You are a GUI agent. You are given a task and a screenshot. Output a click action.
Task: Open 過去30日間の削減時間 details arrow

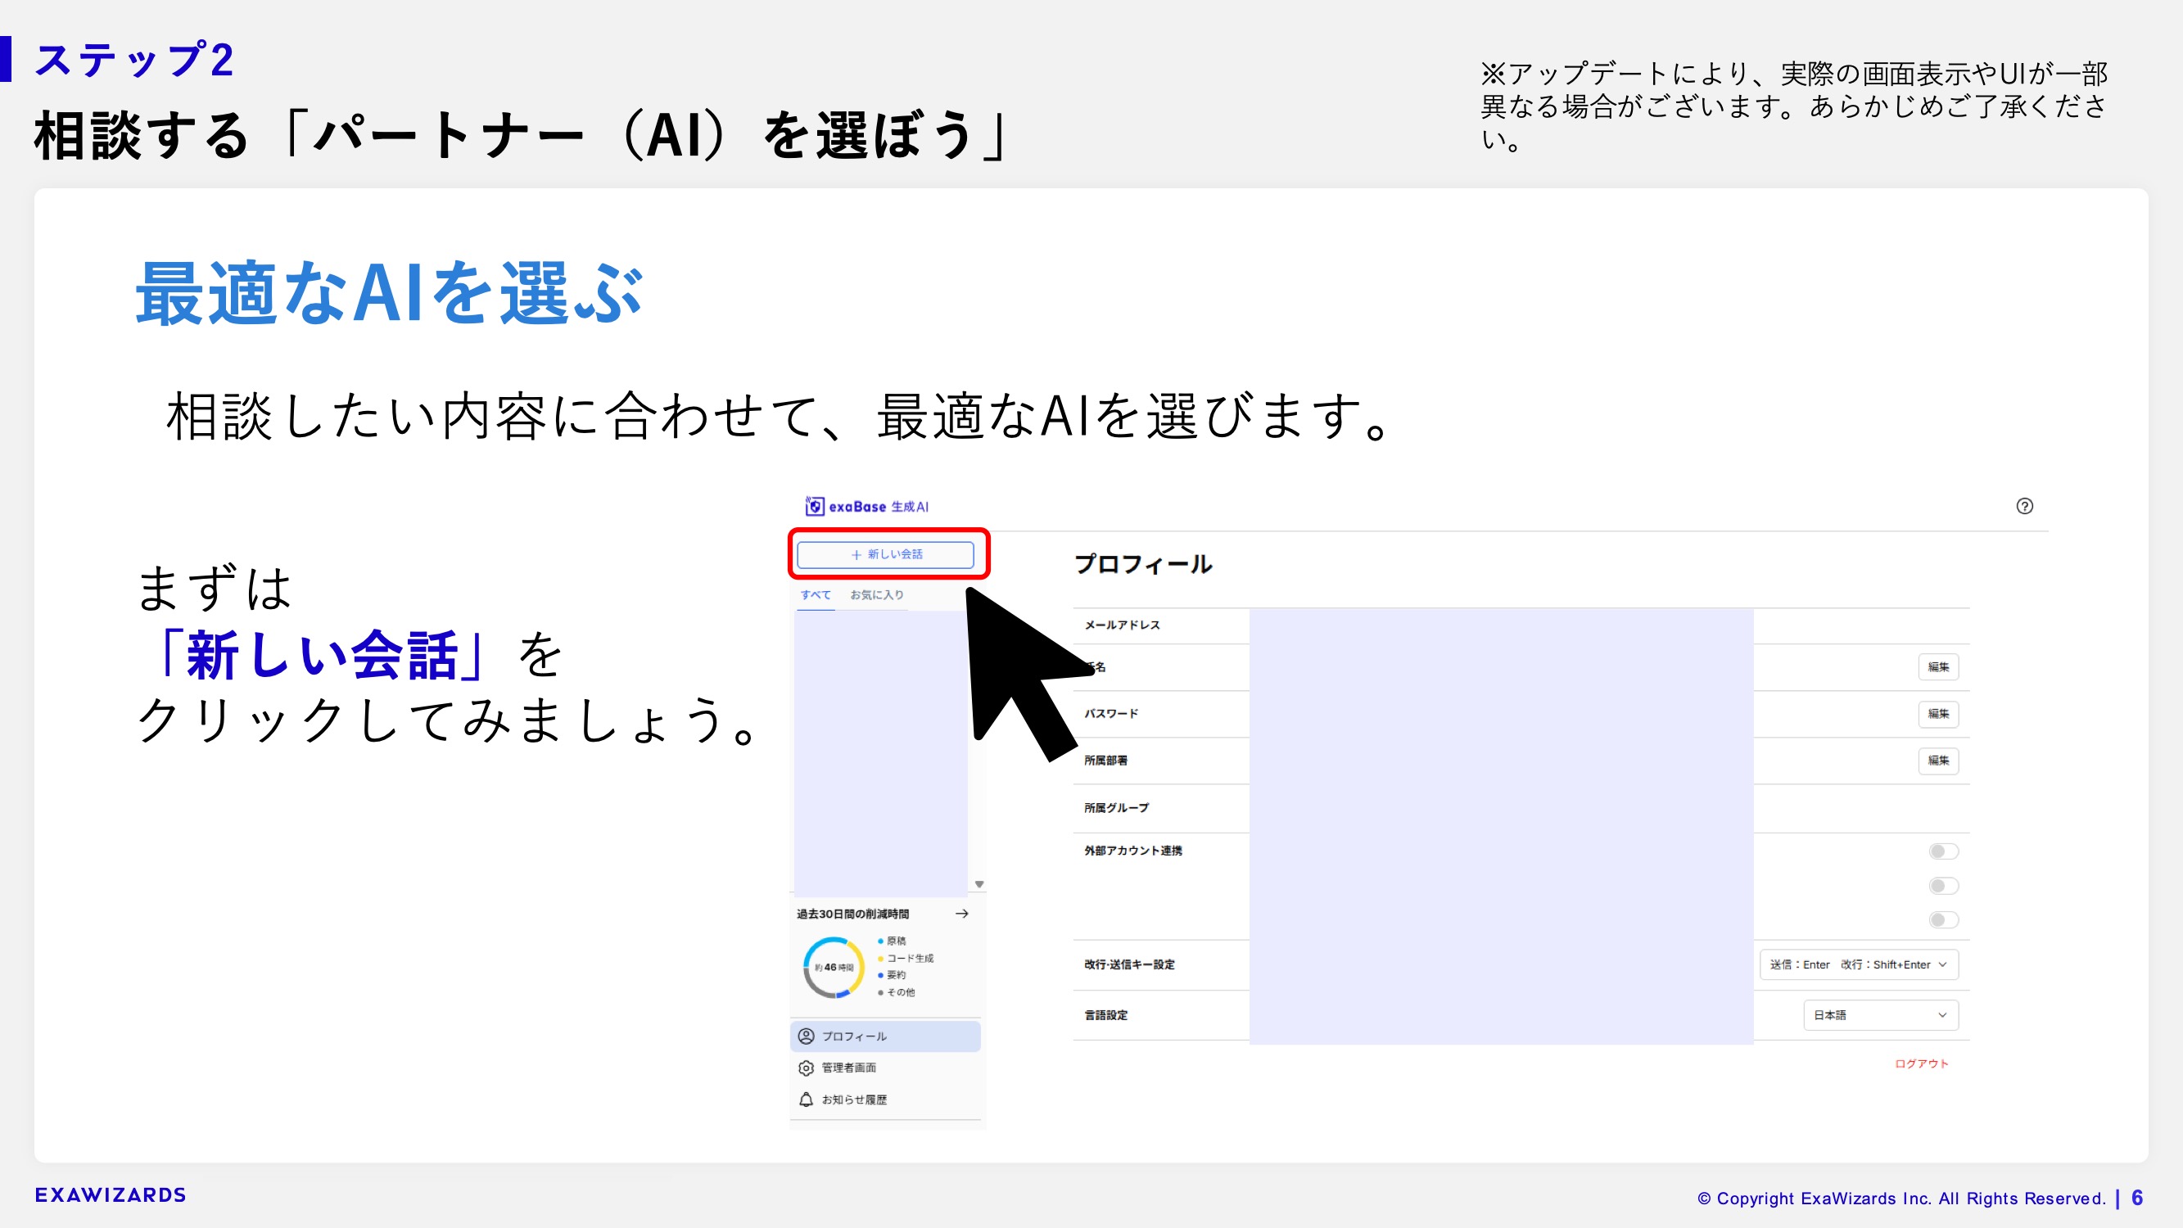click(x=962, y=914)
